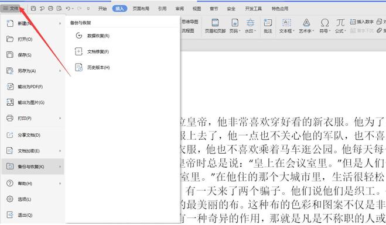
Task: Expand the 文档加密 submenu arrow
Action: point(60,151)
